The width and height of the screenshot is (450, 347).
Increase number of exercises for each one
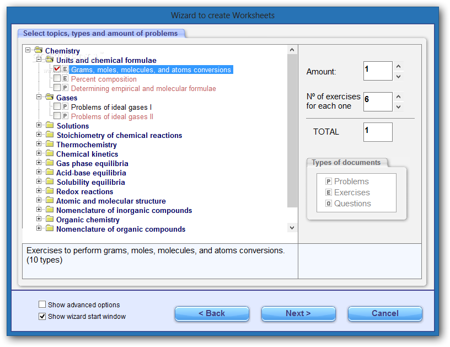pyautogui.click(x=398, y=97)
